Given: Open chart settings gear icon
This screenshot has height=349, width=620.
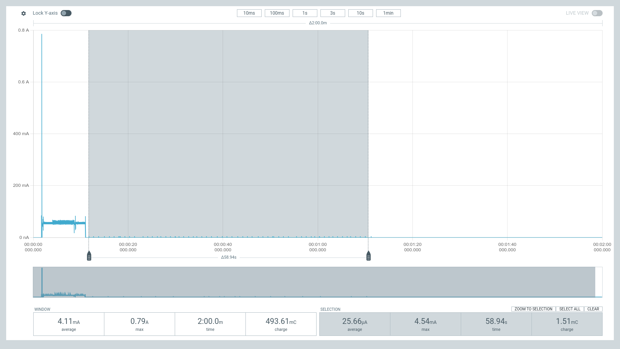Looking at the screenshot, I should [x=24, y=13].
